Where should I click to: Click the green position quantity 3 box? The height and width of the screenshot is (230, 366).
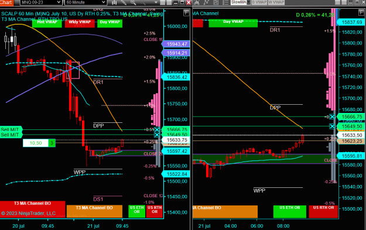[52, 143]
